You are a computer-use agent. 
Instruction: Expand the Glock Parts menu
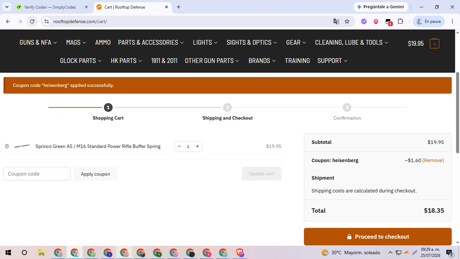click(x=81, y=61)
